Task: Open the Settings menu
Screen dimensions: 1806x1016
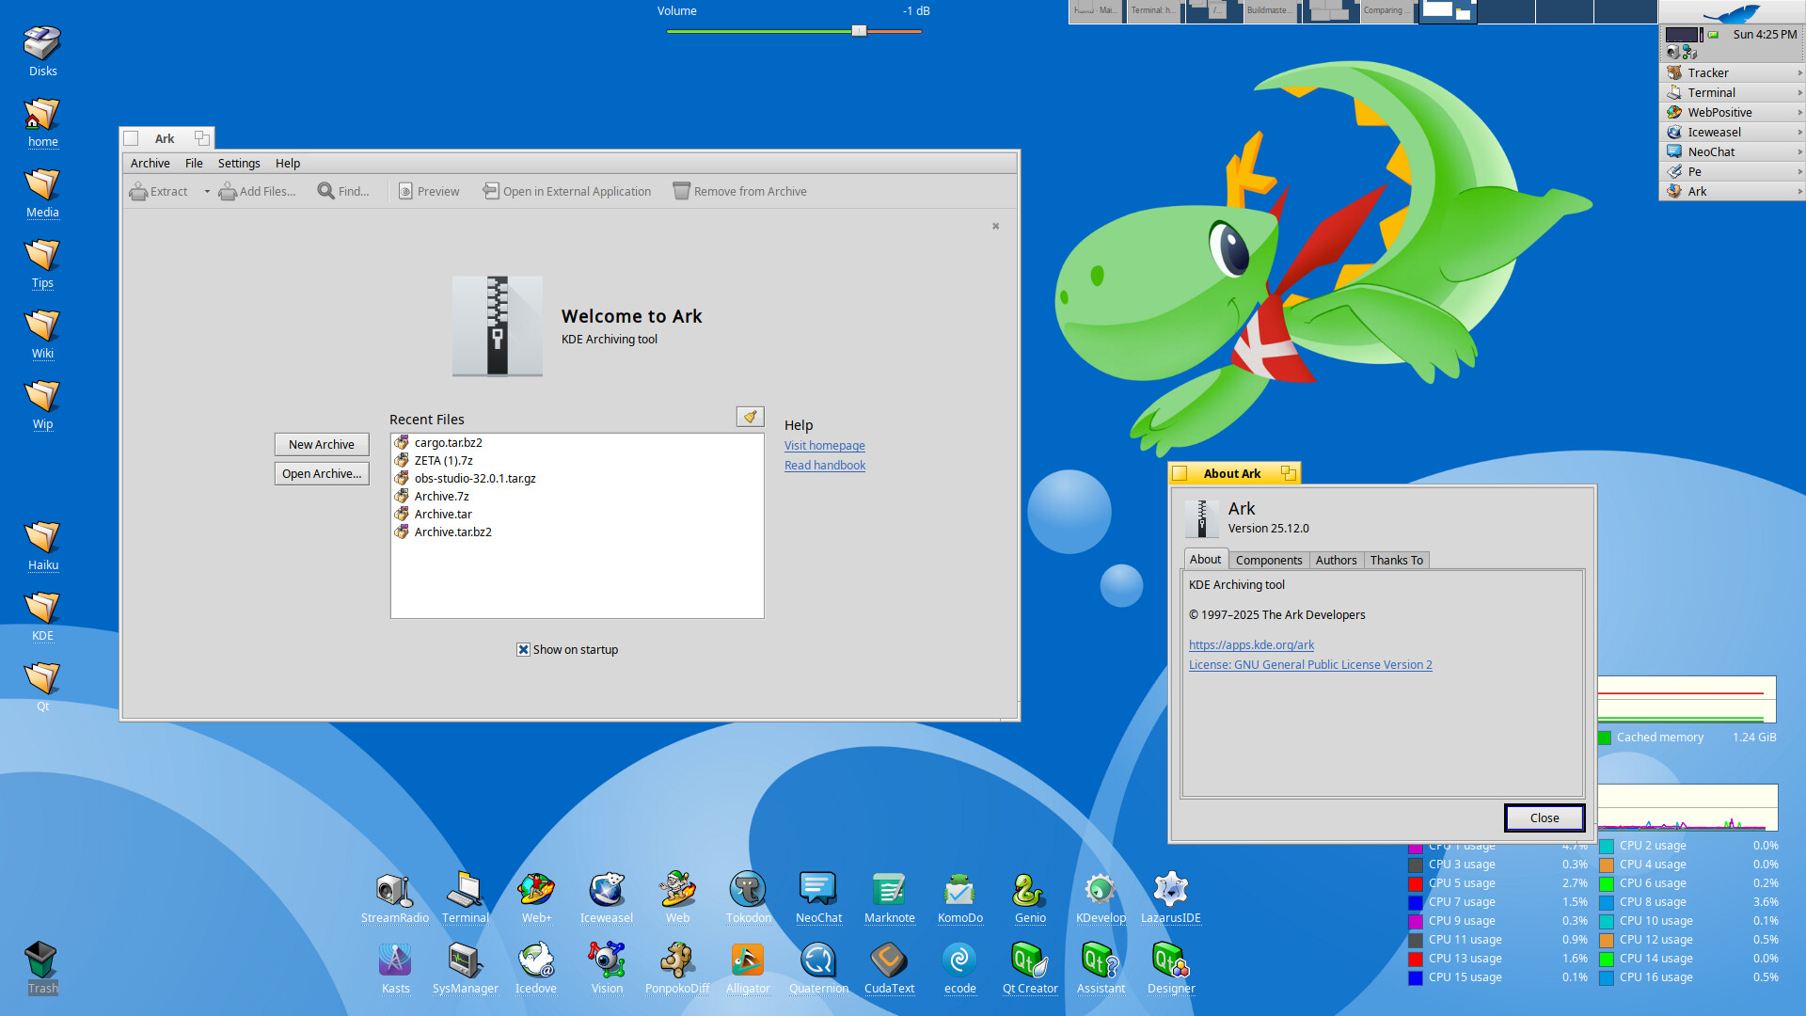Action: 239,164
